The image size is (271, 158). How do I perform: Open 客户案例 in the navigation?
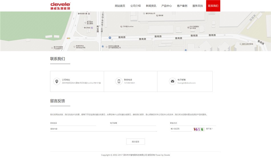pos(182,6)
